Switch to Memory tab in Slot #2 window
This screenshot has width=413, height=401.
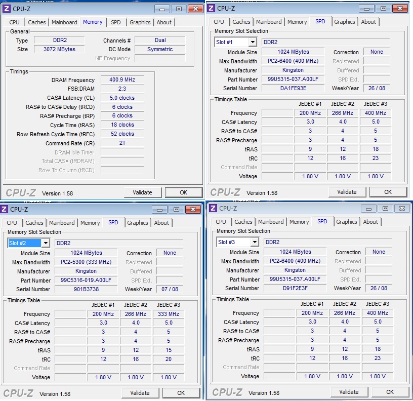(90, 223)
